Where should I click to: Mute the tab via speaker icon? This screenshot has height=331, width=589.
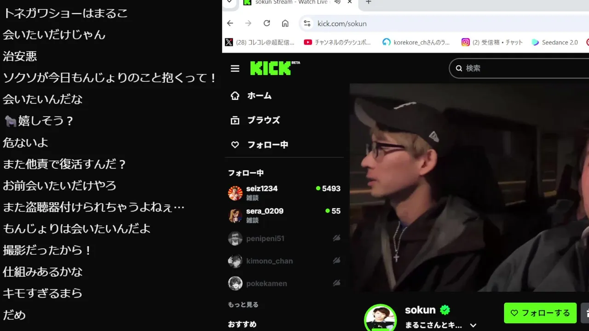pyautogui.click(x=337, y=2)
